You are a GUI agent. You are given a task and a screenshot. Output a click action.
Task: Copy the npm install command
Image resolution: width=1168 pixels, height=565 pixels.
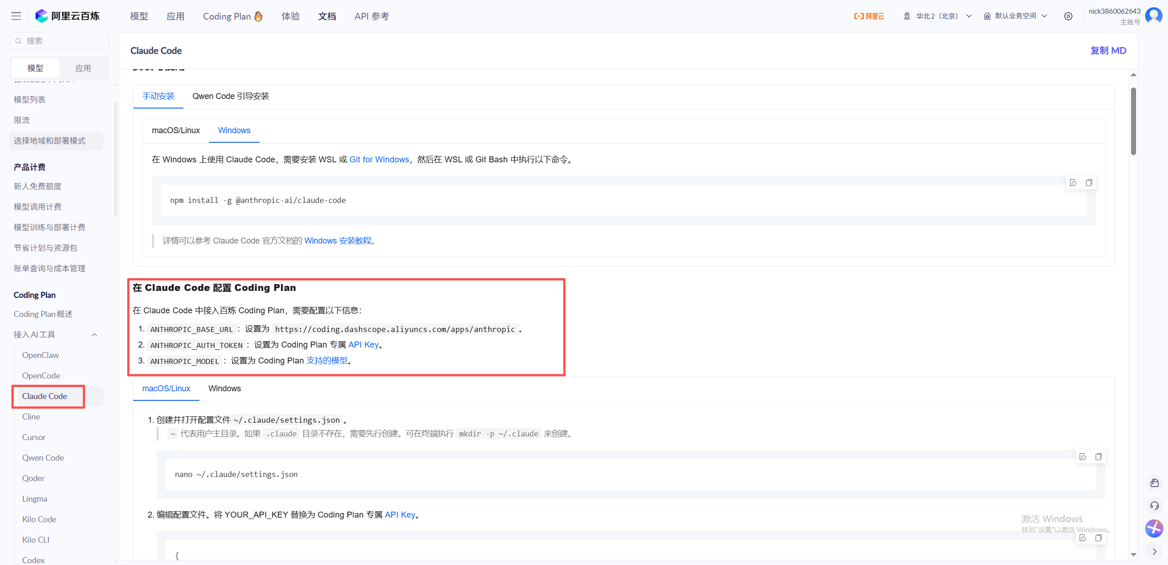[x=1089, y=183]
